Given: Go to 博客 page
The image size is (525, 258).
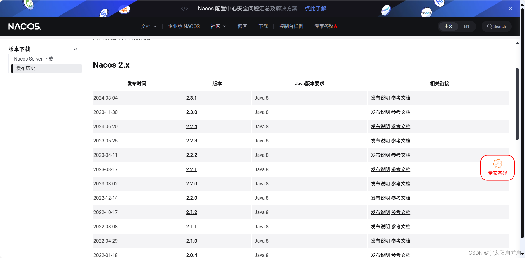Looking at the screenshot, I should [x=242, y=26].
